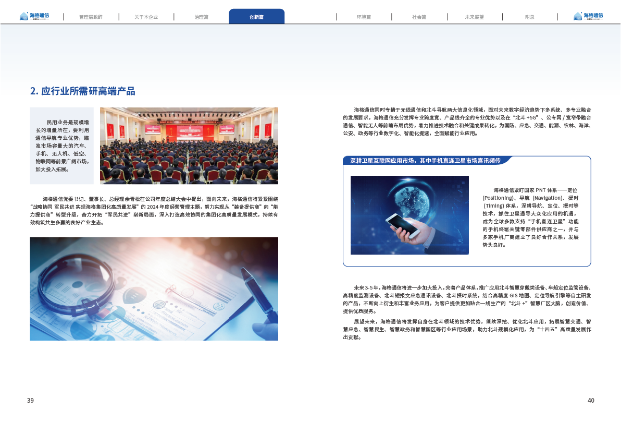
Task: Click the 深耕卫星互联网应用市场 banner title
Action: (x=425, y=161)
